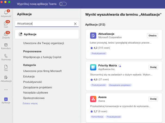Open the Rozmowy phone icon
The width and height of the screenshot is (165, 123).
click(x=6, y=56)
